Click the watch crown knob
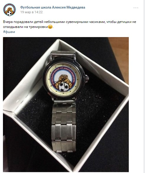Screen dimensions: 145x173 tap(87, 78)
